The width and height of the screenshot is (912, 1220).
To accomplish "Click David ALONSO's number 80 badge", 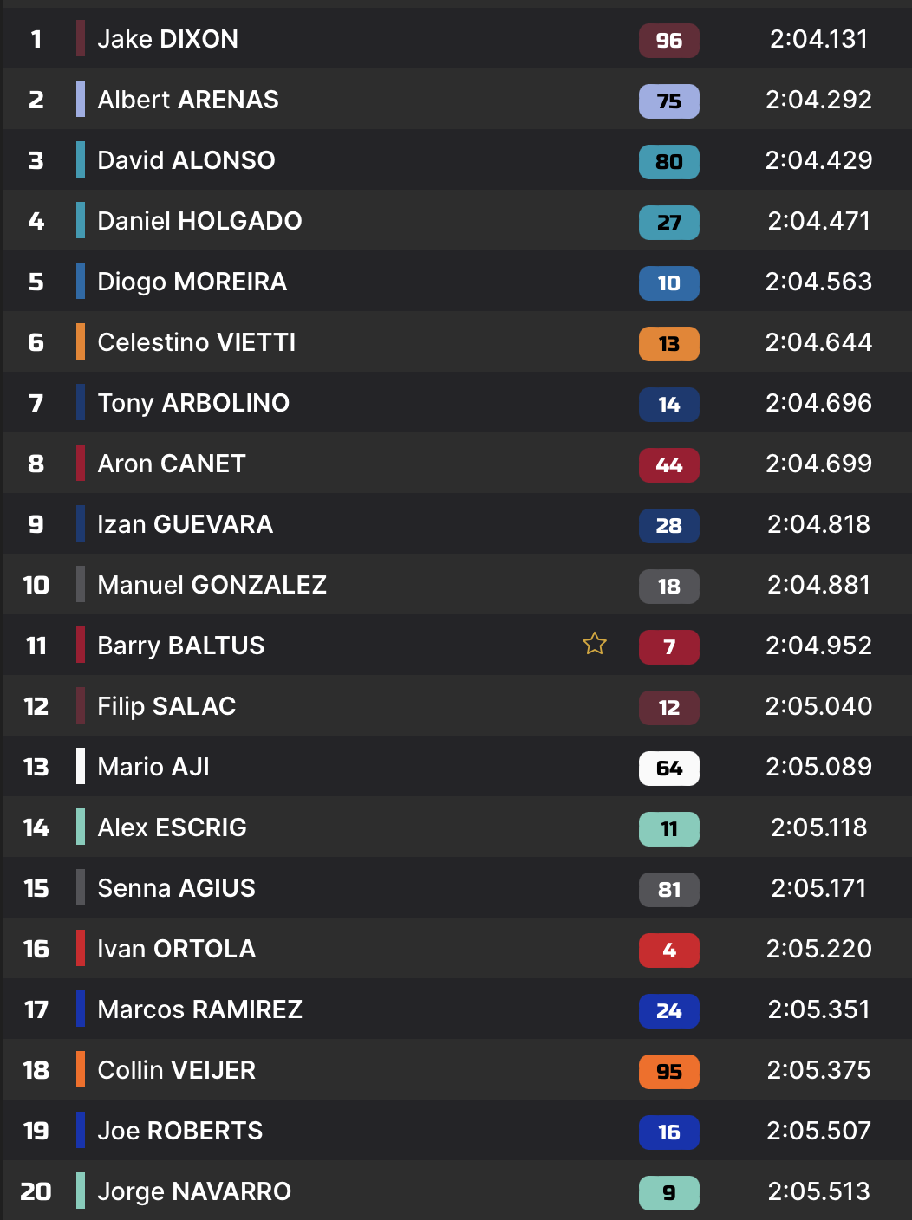I will (x=668, y=161).
